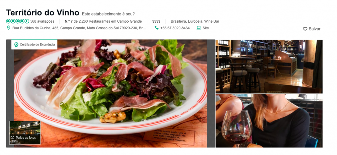Click the heart icon next to Salvar
Screen dimensions: 337x155
[x=305, y=29]
